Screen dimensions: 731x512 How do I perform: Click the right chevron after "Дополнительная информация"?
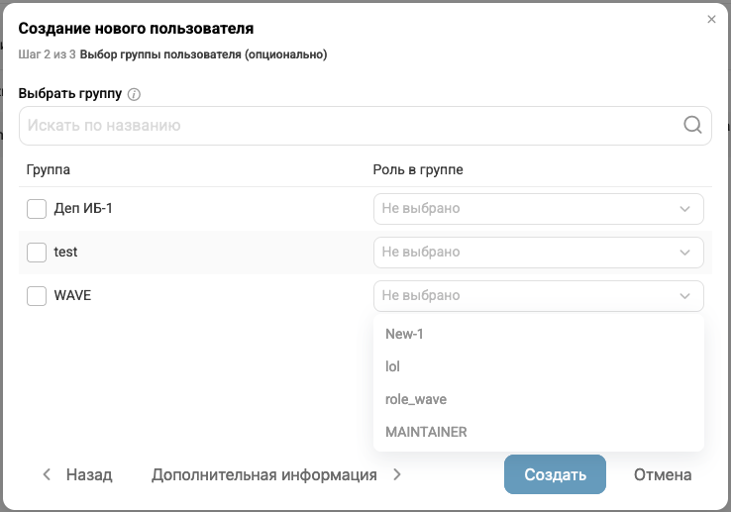pyautogui.click(x=397, y=474)
